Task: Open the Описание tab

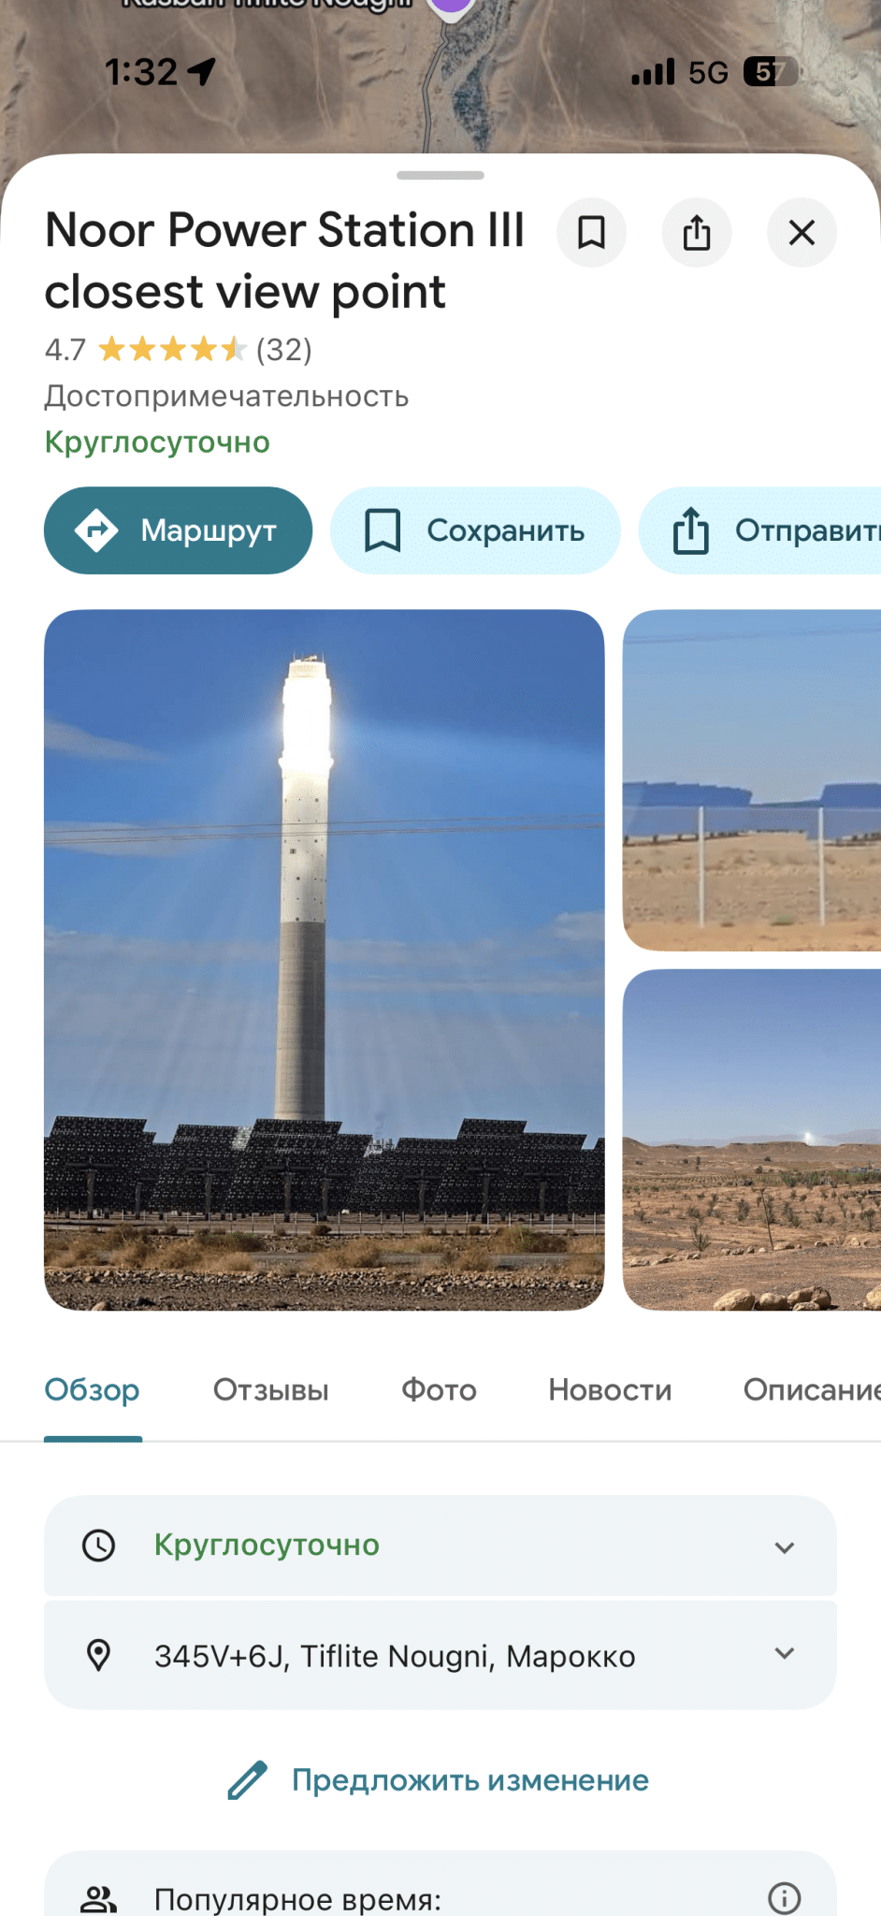Action: [812, 1390]
